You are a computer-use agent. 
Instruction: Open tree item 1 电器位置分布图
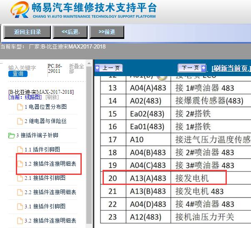[x=45, y=107]
